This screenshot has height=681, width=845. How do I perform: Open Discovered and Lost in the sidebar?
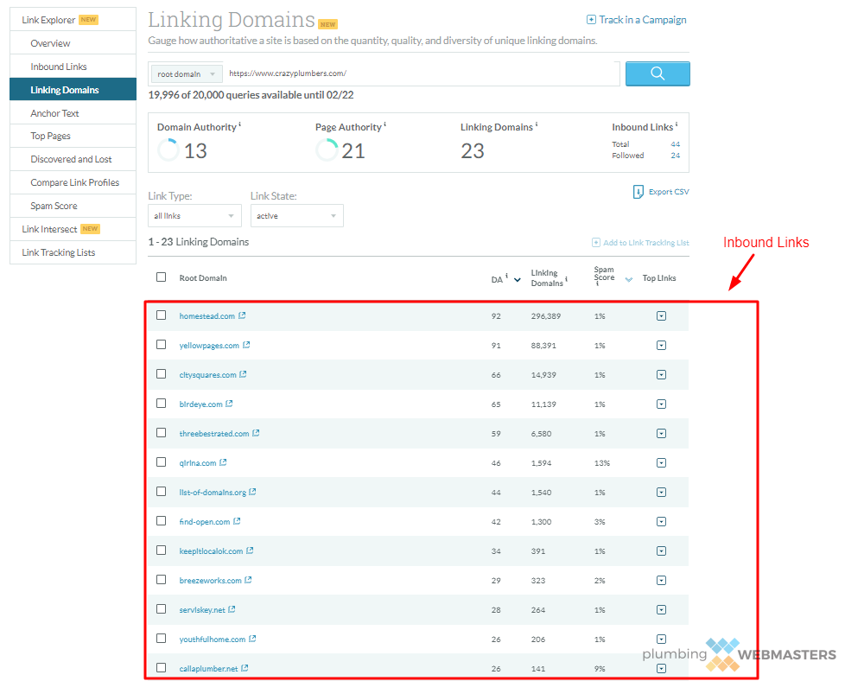[73, 159]
